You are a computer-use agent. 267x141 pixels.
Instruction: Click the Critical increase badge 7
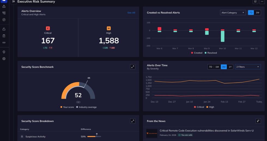click(51, 48)
